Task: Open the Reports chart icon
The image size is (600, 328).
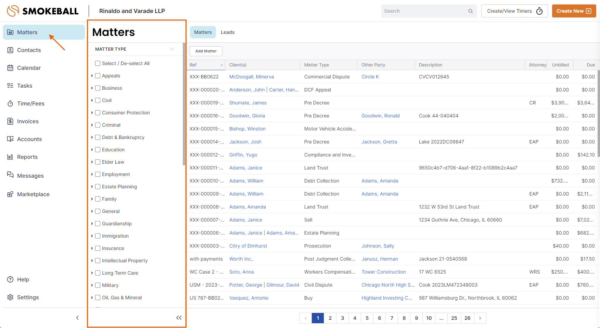Action: [10, 157]
